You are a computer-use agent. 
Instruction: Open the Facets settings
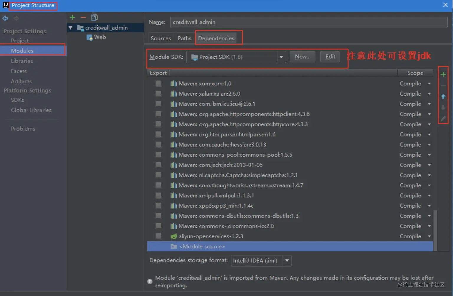[19, 71]
